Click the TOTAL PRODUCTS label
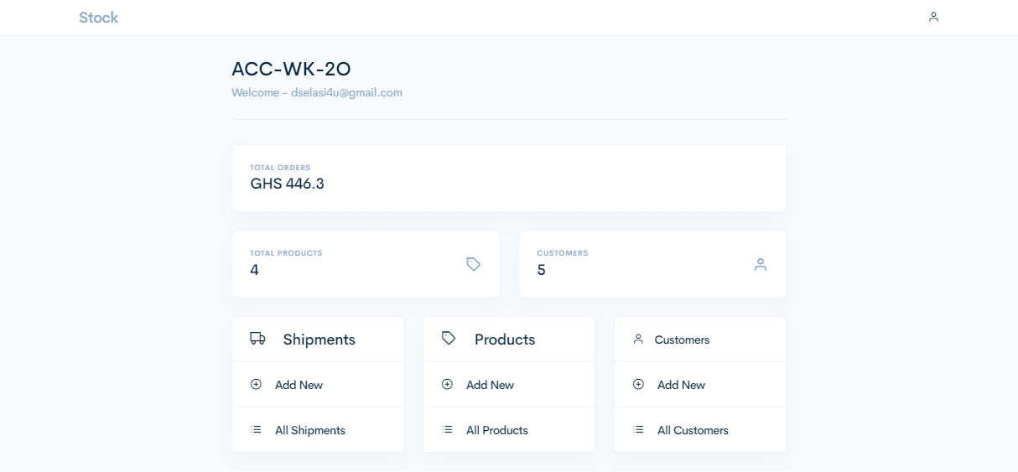 [x=286, y=253]
